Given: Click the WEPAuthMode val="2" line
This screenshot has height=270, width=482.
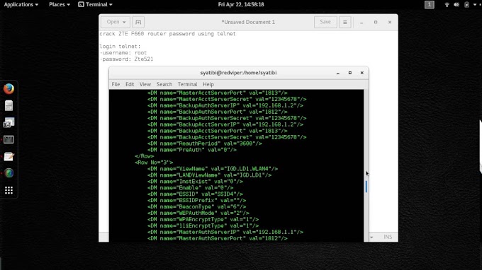Looking at the screenshot, I should pos(198,213).
